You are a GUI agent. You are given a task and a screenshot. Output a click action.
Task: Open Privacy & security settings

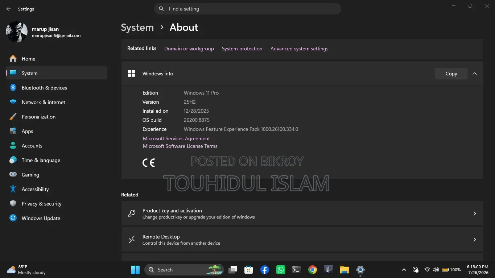point(57,204)
